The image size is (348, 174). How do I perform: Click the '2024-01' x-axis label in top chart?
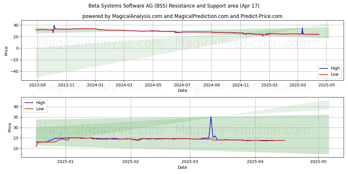pos(95,85)
